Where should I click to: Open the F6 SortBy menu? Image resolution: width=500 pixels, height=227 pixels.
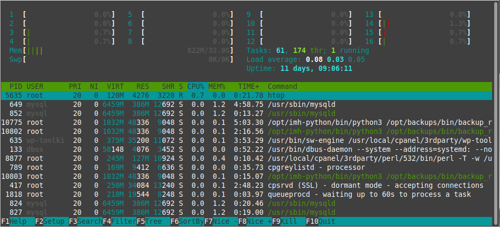187,221
